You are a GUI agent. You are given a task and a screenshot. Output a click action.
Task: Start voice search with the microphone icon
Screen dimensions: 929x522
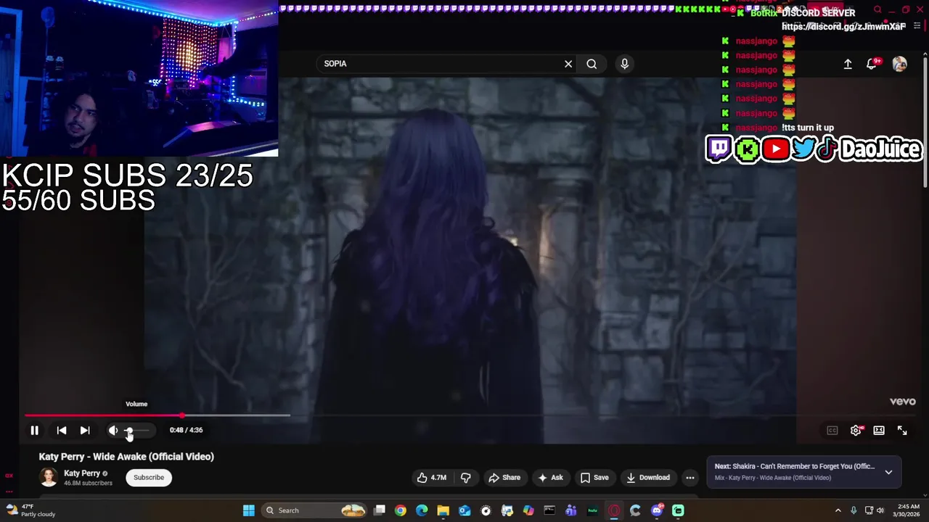point(624,64)
